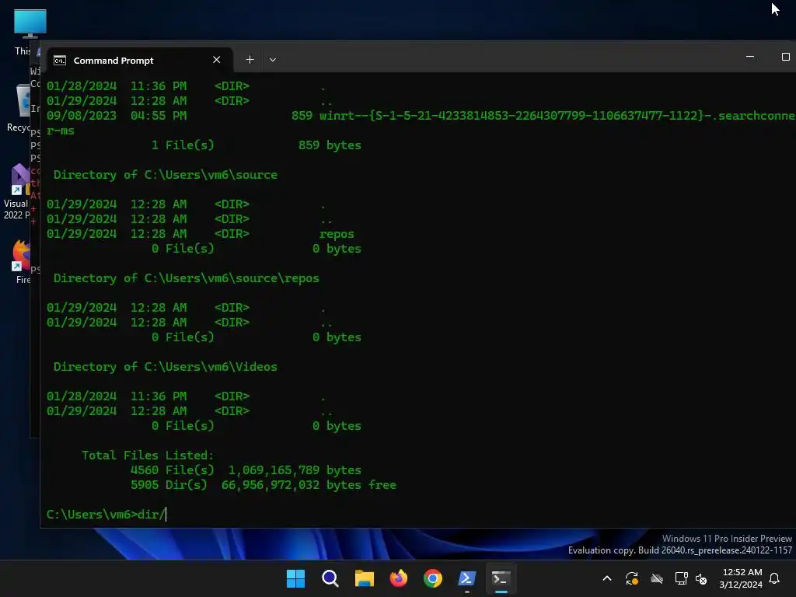
Task: Open the notifications bell icon
Action: click(775, 578)
